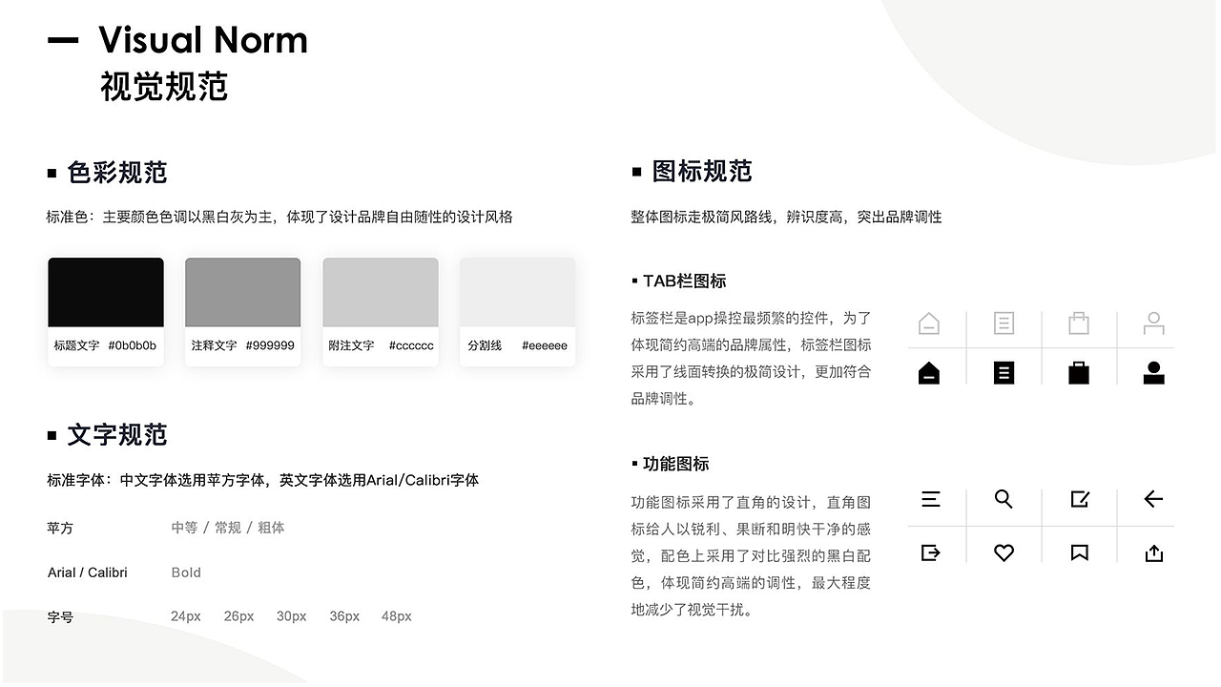1221x687 pixels.
Task: Click the share upload icon
Action: coord(1154,552)
